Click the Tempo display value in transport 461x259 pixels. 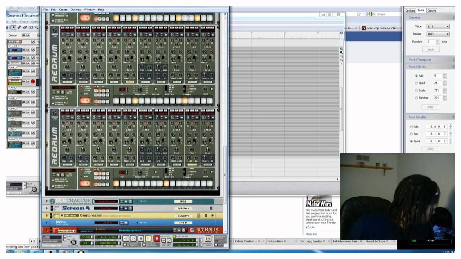click(x=86, y=237)
